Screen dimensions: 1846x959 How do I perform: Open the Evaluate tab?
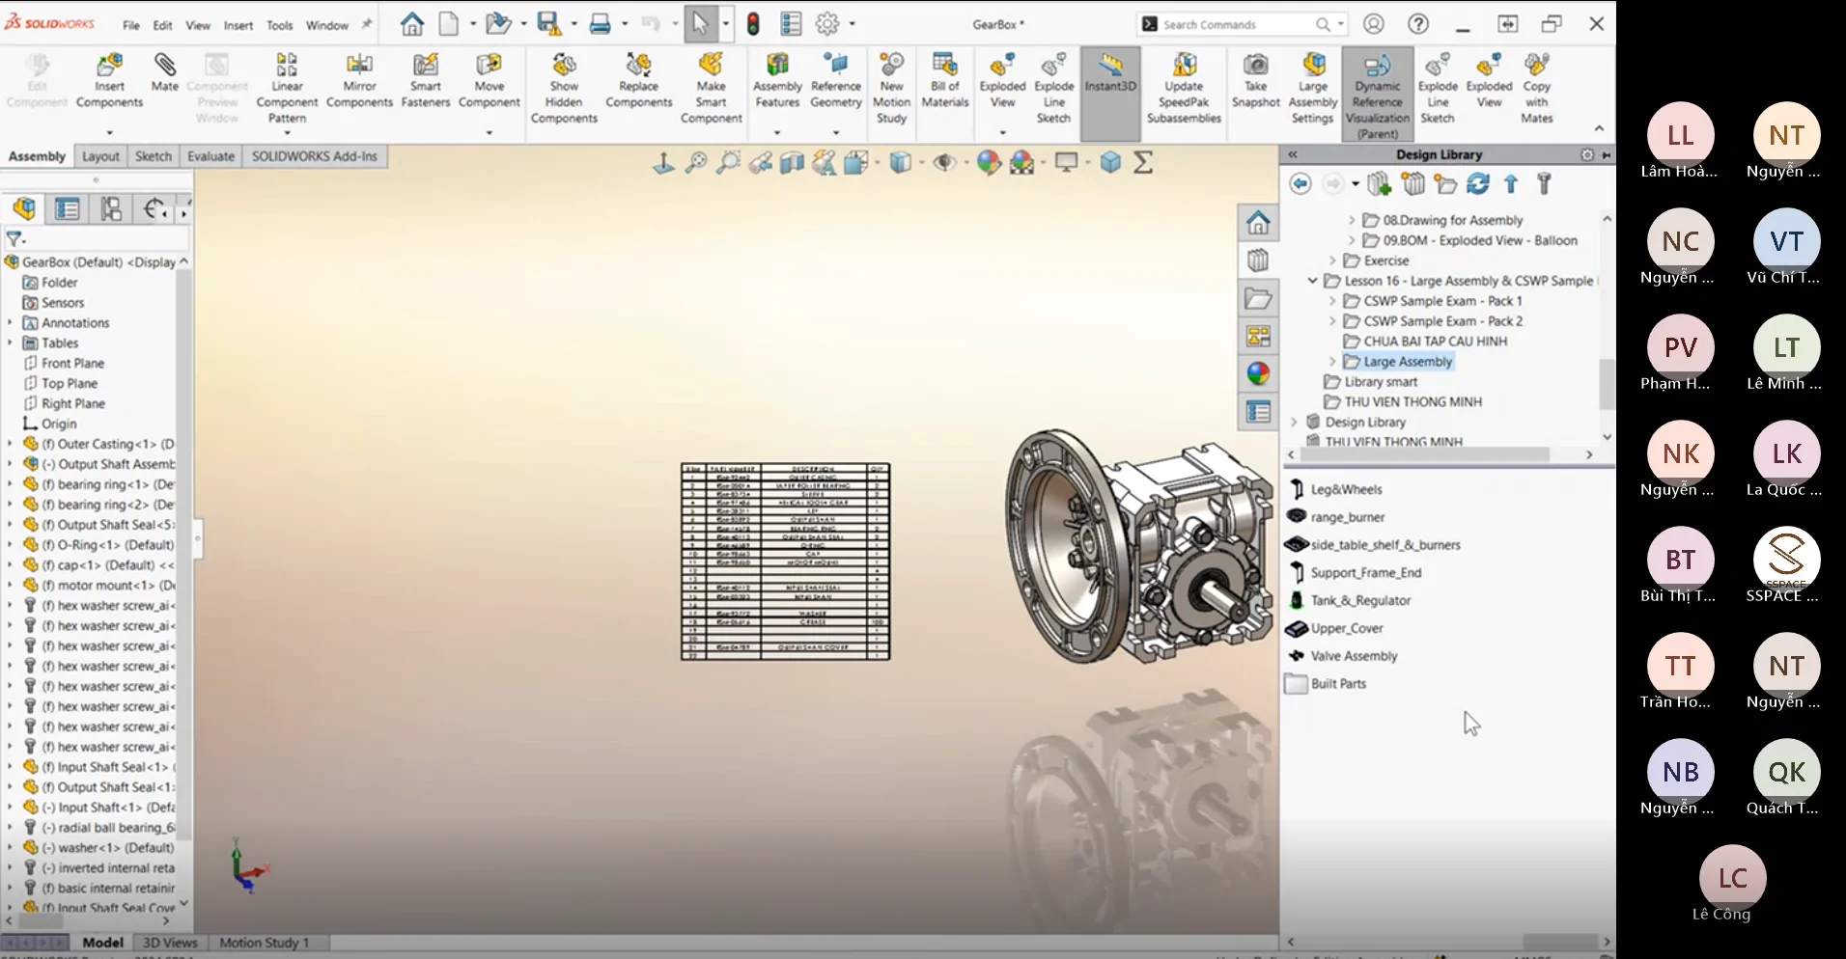click(210, 156)
